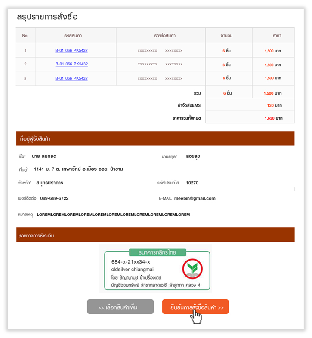Click the grey << เลือกสินค้าเพิ่ม button
The height and width of the screenshot is (338, 312).
pyautogui.click(x=120, y=307)
